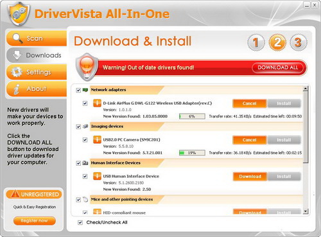
Task: Open the Scan section
Action: (37, 39)
